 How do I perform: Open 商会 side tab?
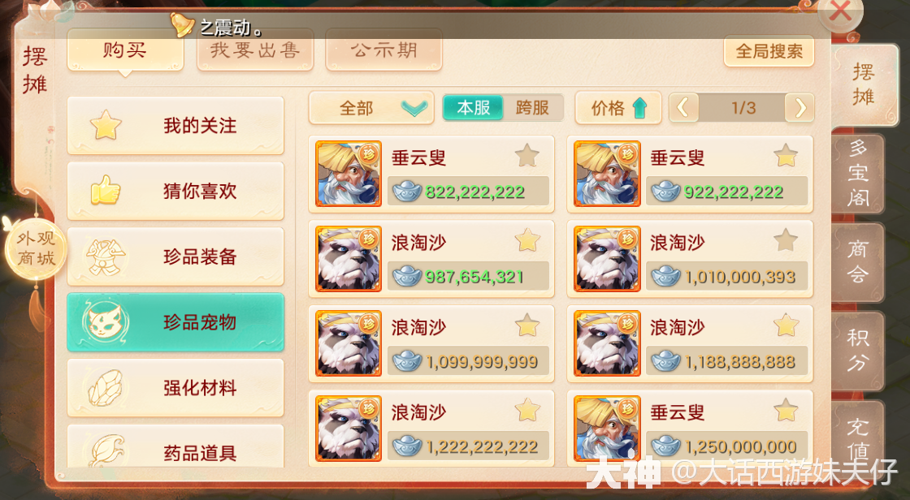pyautogui.click(x=858, y=262)
